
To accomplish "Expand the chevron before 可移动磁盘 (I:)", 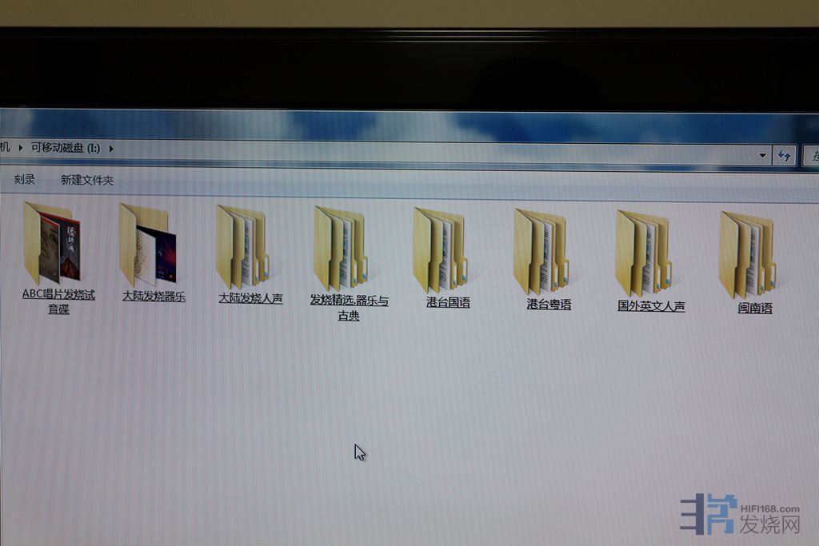I will pos(22,147).
